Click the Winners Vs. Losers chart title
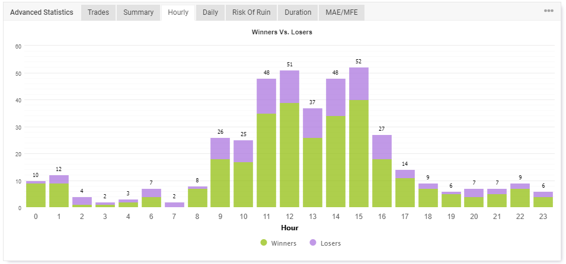Viewport: 566px width, 264px height. click(282, 32)
